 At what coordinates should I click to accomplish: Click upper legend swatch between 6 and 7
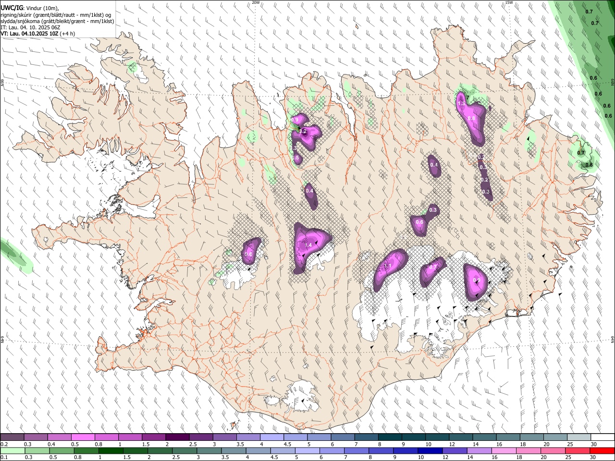[x=342, y=437]
